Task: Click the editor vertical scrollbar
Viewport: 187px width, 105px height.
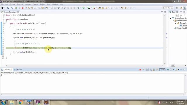Action: tap(165, 39)
